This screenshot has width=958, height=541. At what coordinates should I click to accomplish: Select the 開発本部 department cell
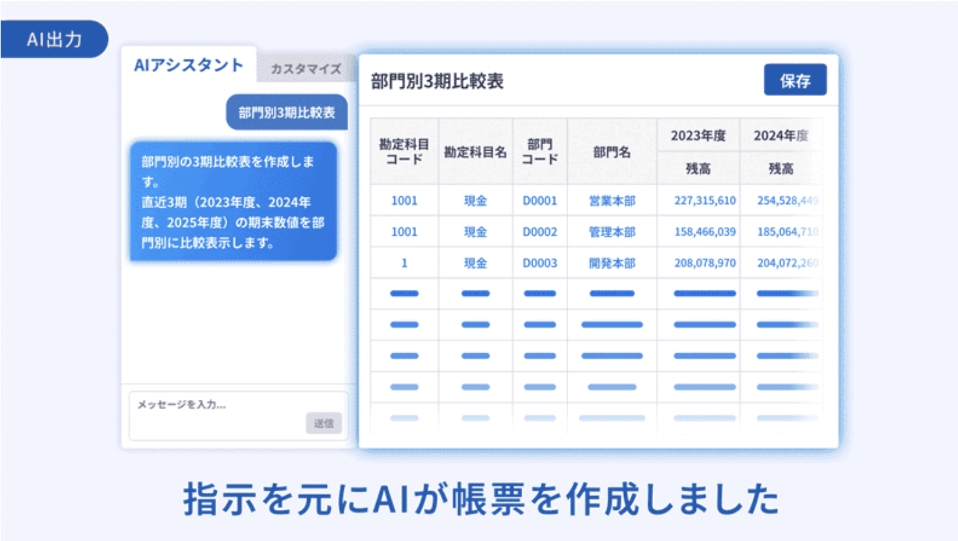[x=612, y=263]
